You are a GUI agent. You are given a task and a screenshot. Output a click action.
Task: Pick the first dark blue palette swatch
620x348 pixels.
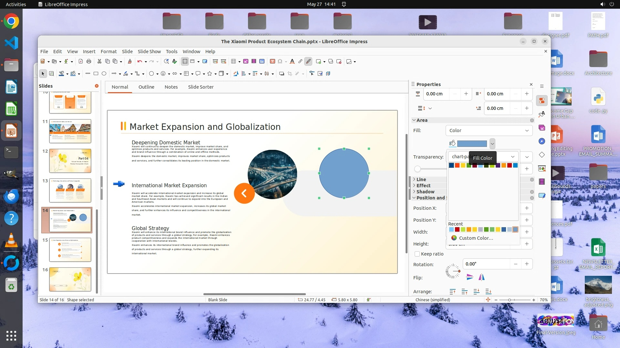(x=451, y=165)
